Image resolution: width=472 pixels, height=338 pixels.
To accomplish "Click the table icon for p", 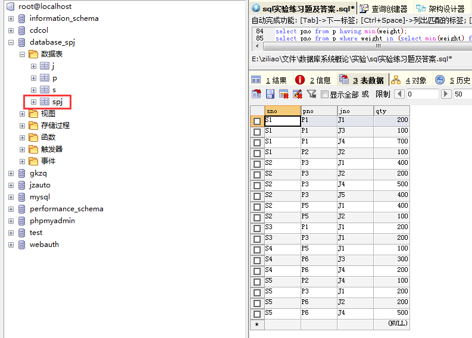I will click(x=45, y=78).
